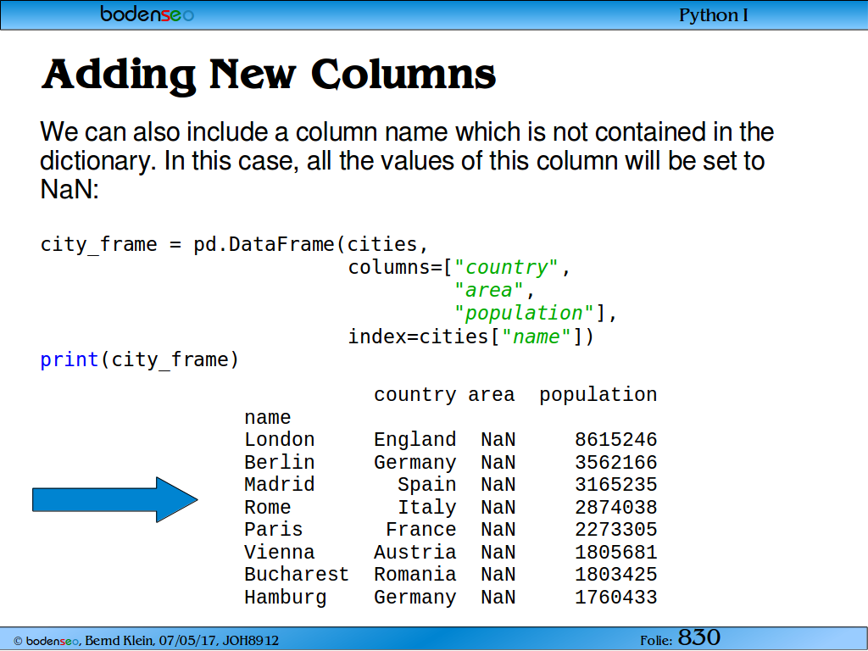Click the word 'NaN:' ending the paragraph

coord(70,189)
